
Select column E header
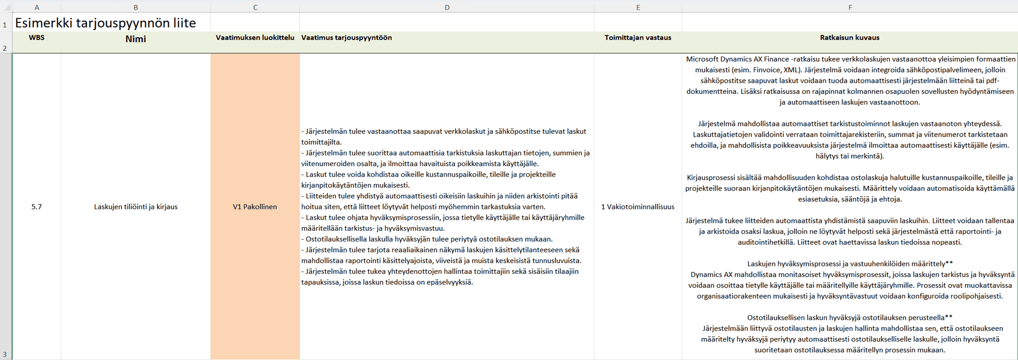638,7
